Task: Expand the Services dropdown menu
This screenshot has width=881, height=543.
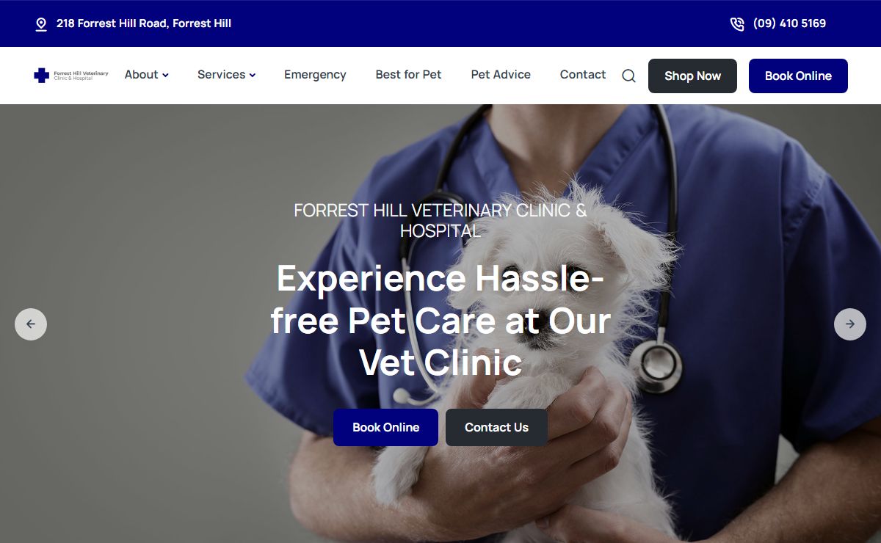Action: point(227,75)
